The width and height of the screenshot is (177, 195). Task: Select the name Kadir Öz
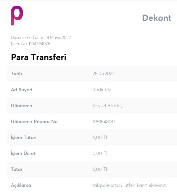(102, 90)
